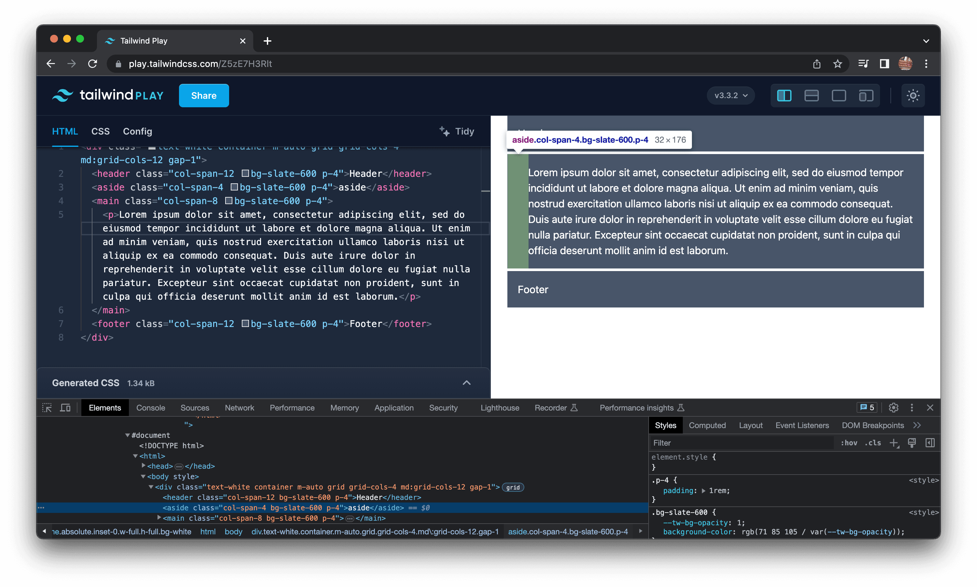Click the browser forward arrow
Viewport: 977px width, 587px height.
71,64
